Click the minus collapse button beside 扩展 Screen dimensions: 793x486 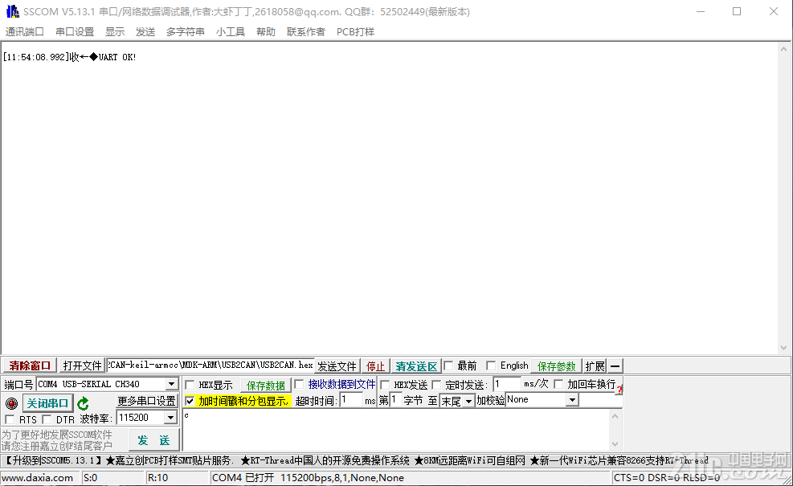click(615, 366)
